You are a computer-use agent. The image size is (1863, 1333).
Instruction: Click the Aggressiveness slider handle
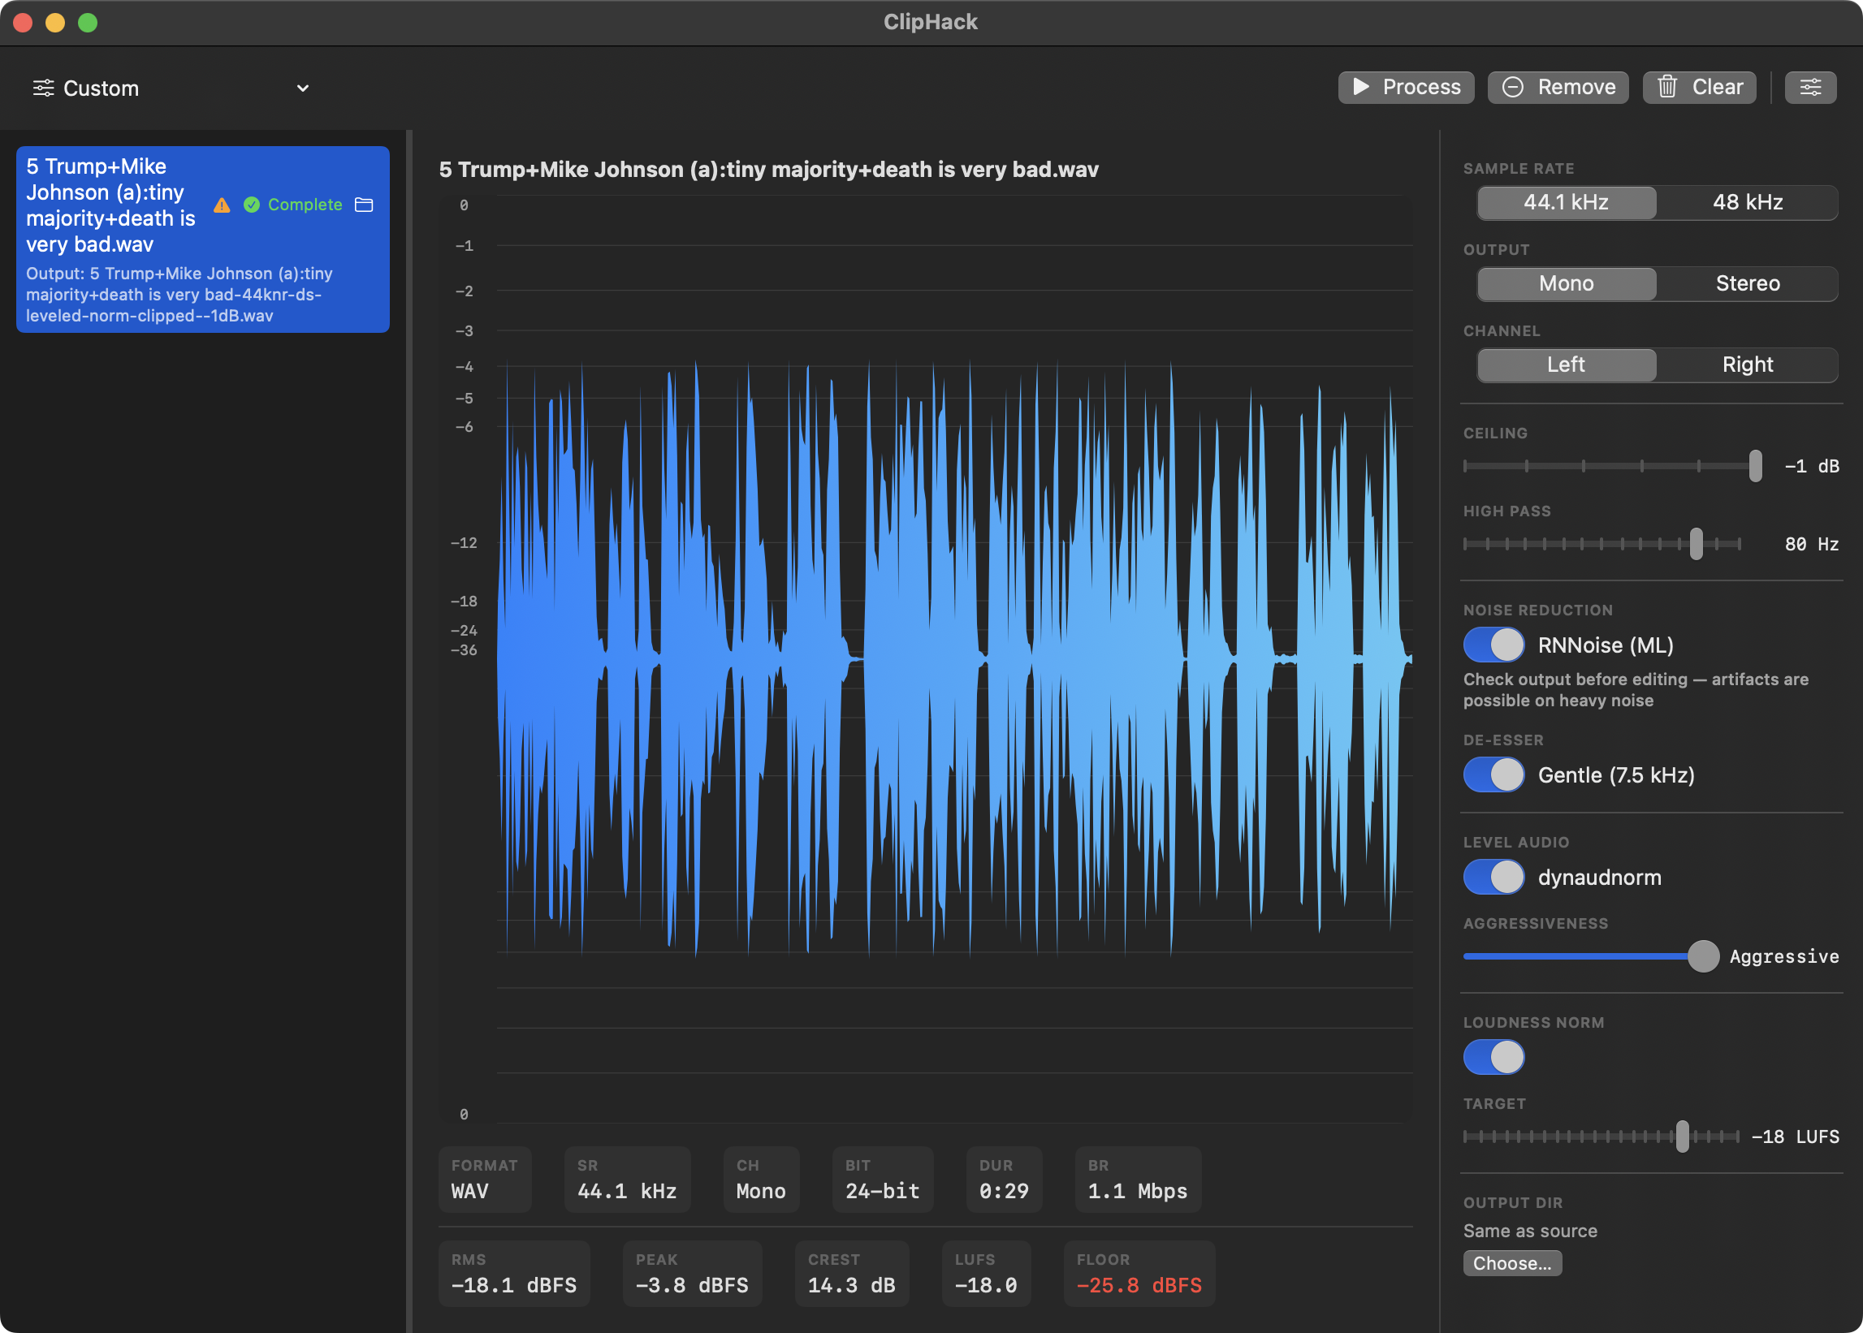pos(1704,956)
